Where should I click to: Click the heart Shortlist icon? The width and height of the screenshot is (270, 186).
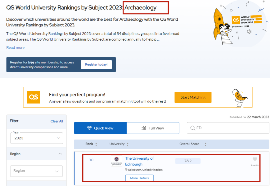(255, 159)
